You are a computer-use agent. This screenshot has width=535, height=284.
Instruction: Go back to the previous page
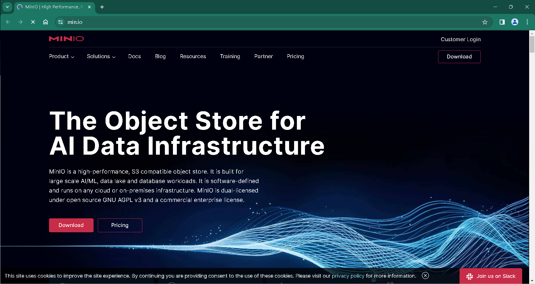coord(8,22)
